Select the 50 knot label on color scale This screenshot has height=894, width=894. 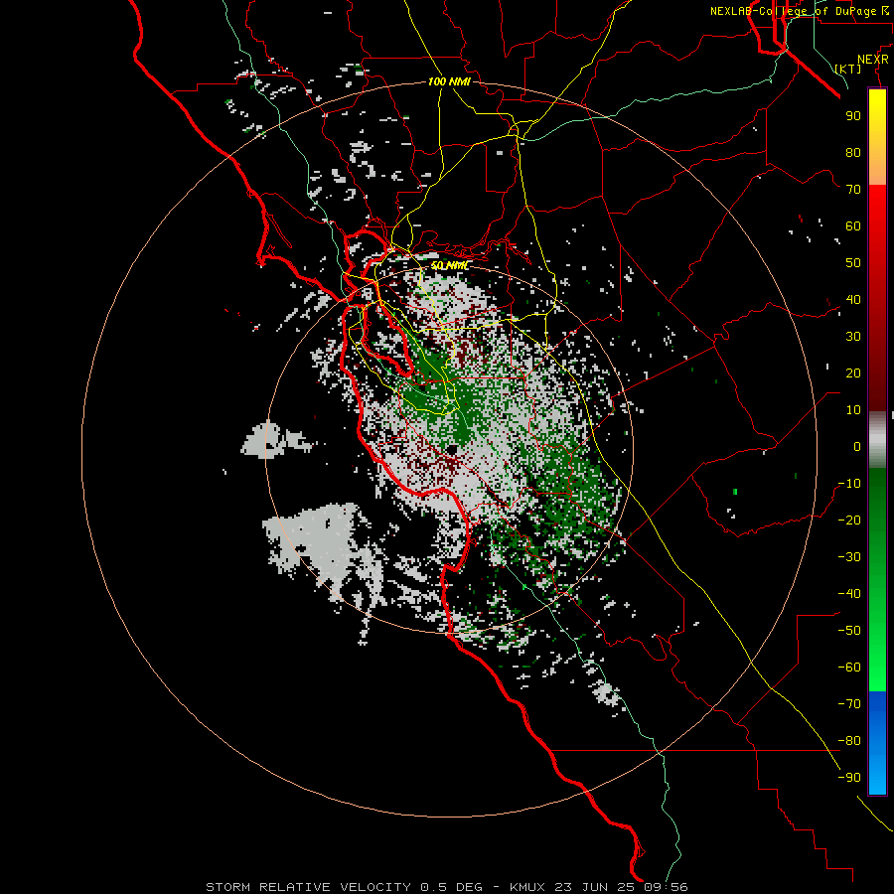[x=853, y=263]
